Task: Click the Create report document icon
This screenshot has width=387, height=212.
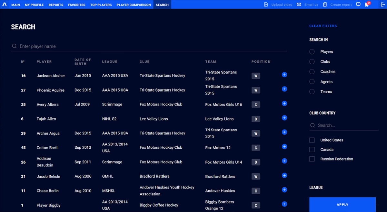Action: coord(325,4)
